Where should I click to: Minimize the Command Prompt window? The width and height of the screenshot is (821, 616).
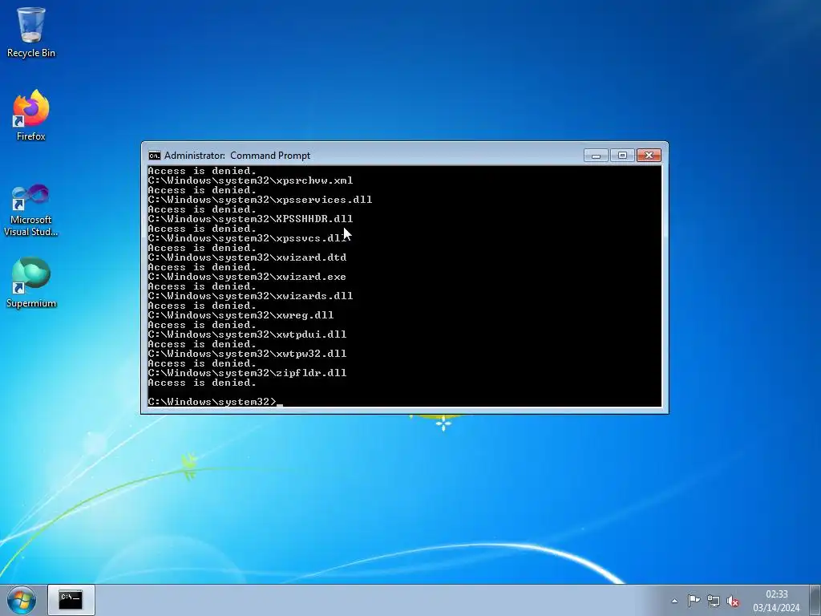tap(596, 156)
